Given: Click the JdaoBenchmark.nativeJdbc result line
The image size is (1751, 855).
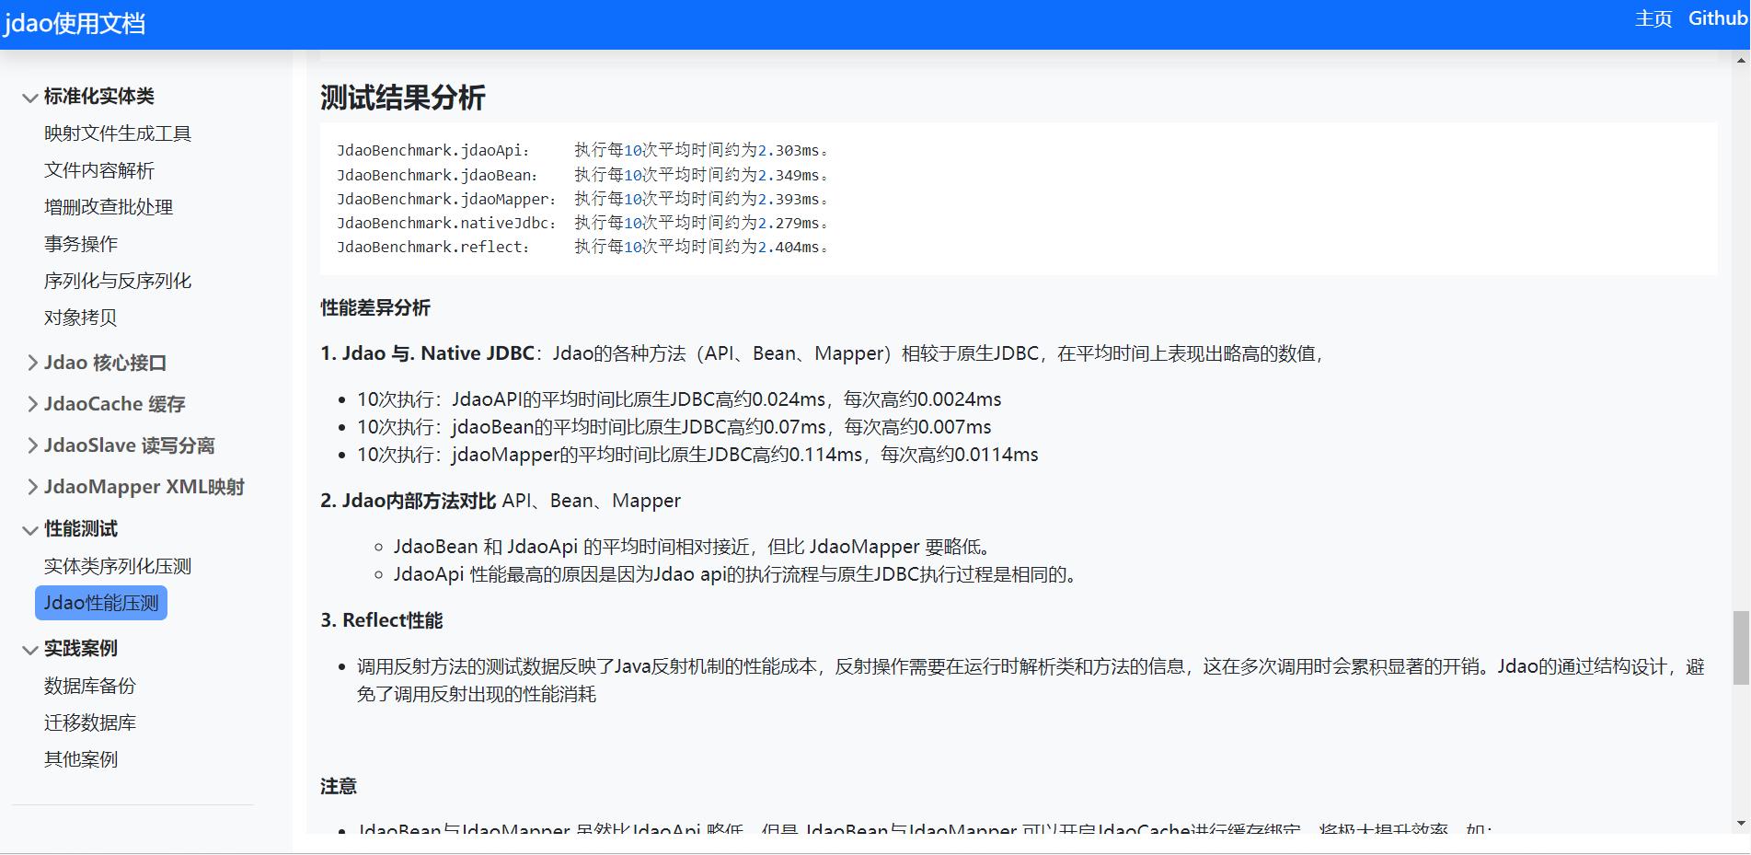Looking at the screenshot, I should click(582, 223).
